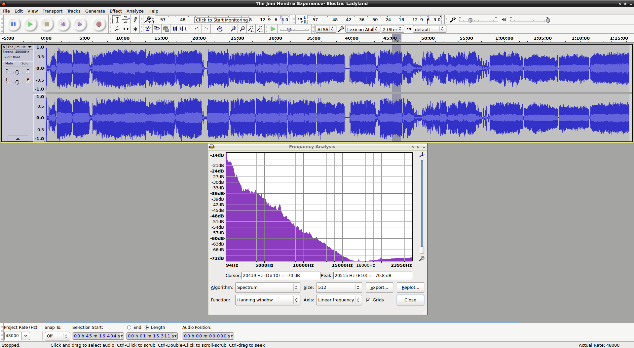Click the Export... button
Screen dimensions: 634x348
click(x=379, y=288)
